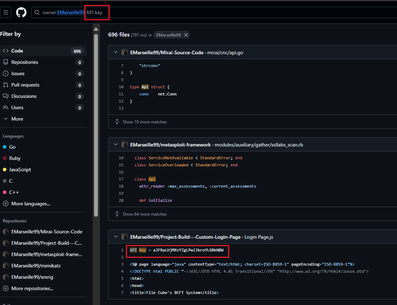Image resolution: width=397 pixels, height=305 pixels.
Task: Click the sidebar vertical scrollbar thumb
Action: click(96, 125)
